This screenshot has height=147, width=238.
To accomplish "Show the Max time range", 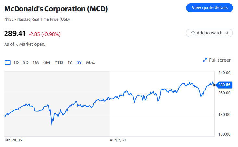I will (x=91, y=62).
